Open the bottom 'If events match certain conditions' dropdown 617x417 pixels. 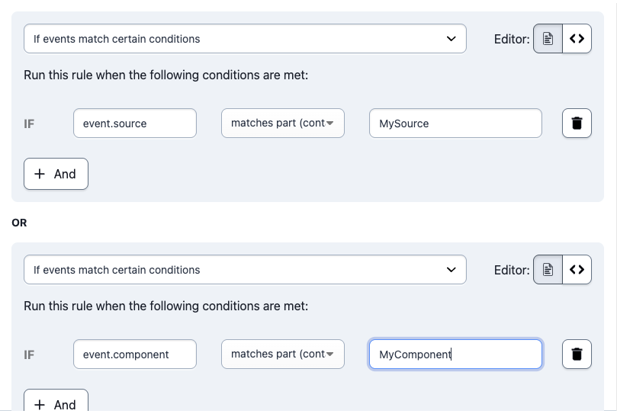click(x=245, y=269)
